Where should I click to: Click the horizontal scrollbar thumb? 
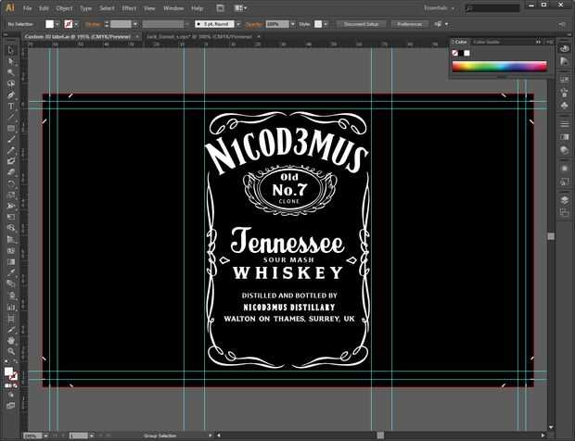point(380,435)
